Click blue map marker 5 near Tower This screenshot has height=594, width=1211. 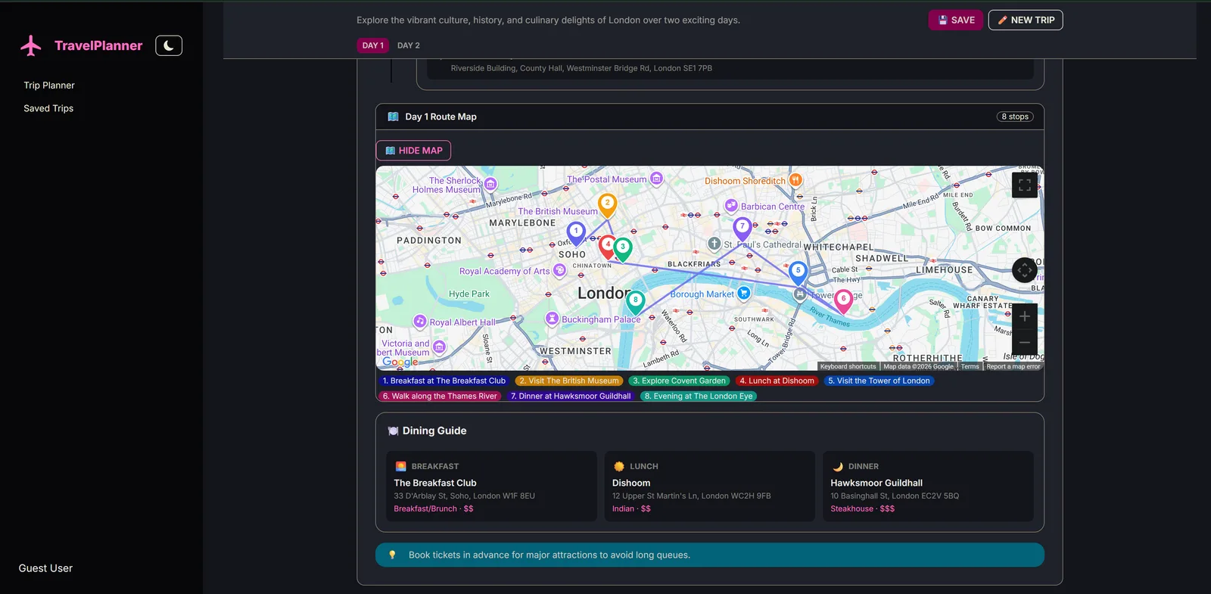(x=798, y=272)
